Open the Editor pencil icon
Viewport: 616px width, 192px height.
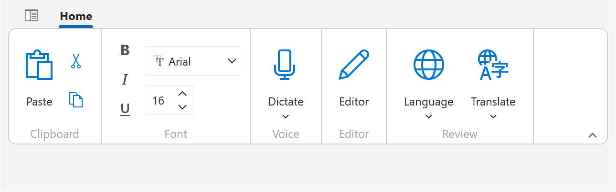click(354, 65)
